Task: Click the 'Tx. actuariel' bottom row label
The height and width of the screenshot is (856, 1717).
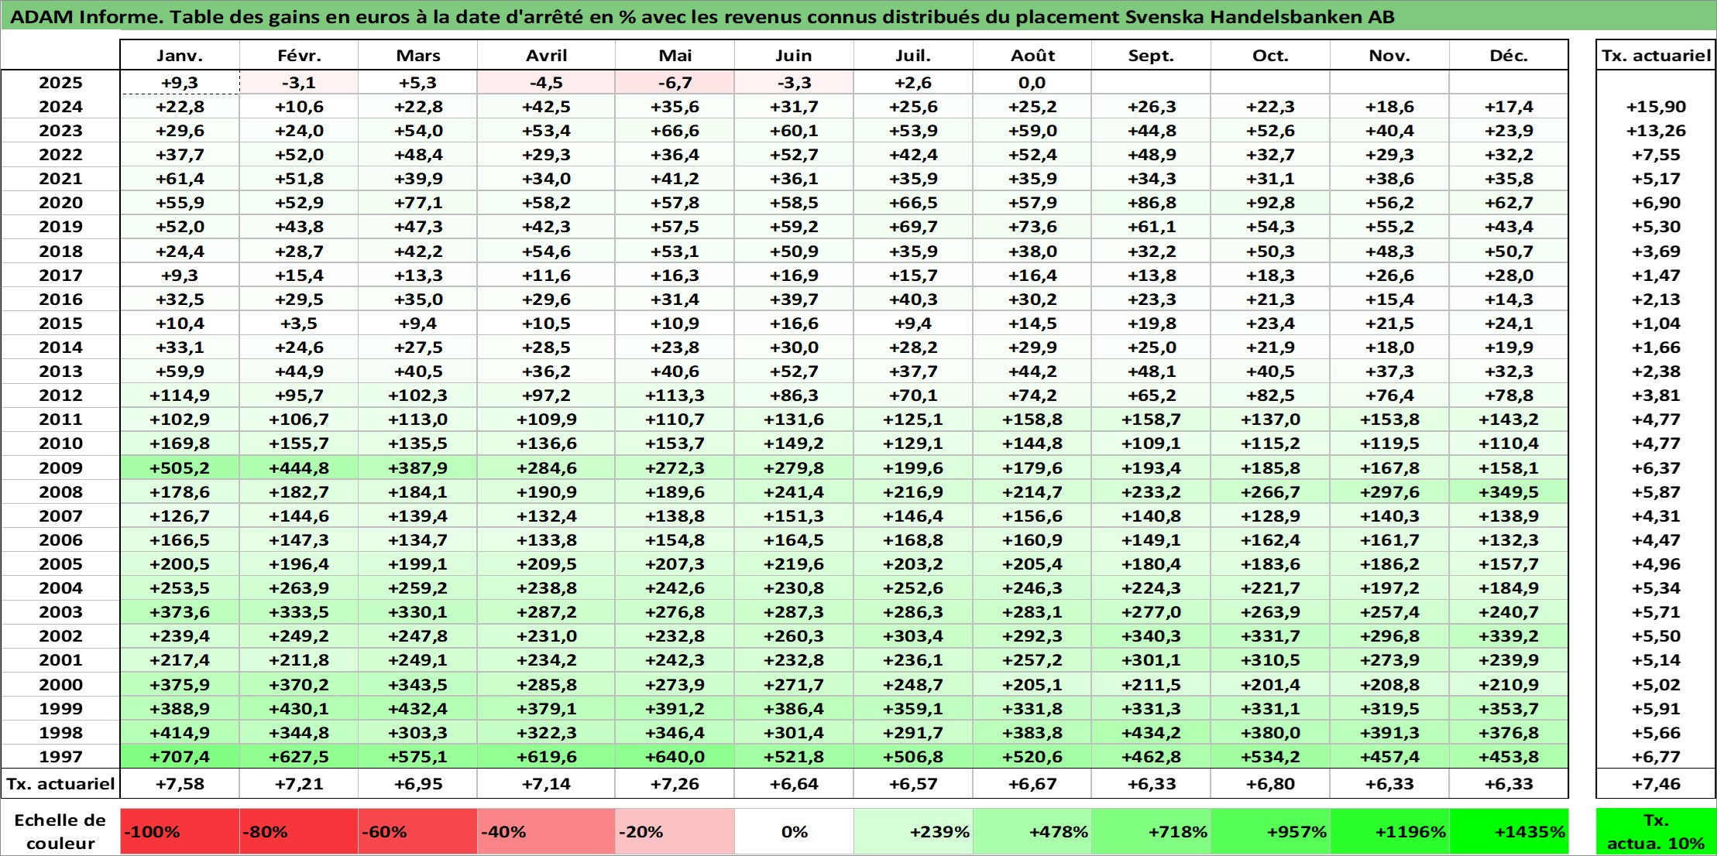Action: click(x=60, y=783)
